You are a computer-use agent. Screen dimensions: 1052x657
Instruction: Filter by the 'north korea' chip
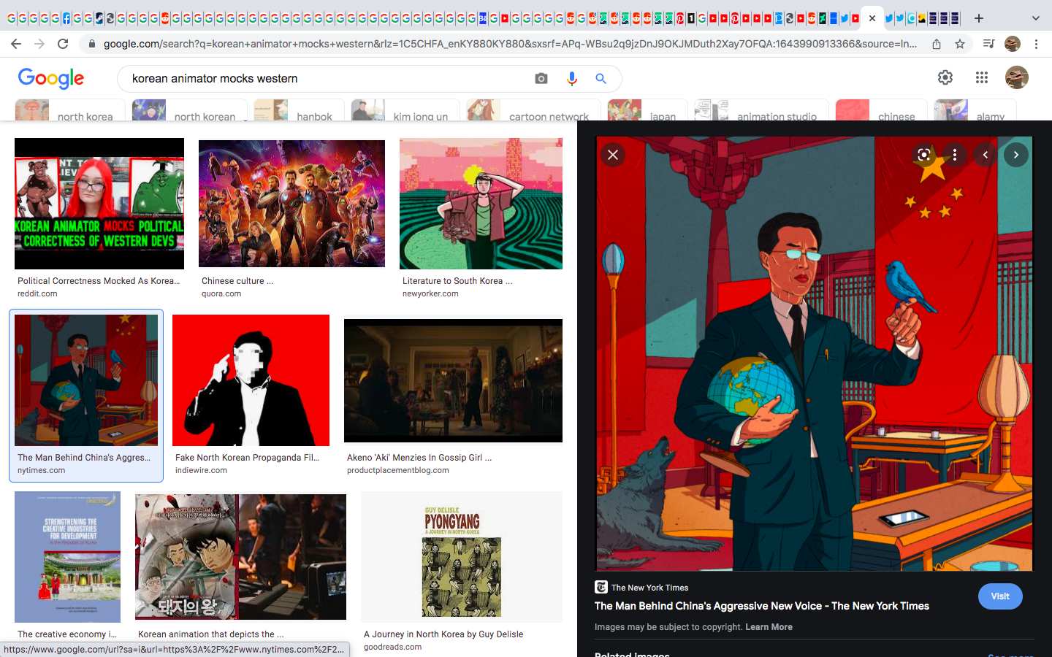[70, 110]
